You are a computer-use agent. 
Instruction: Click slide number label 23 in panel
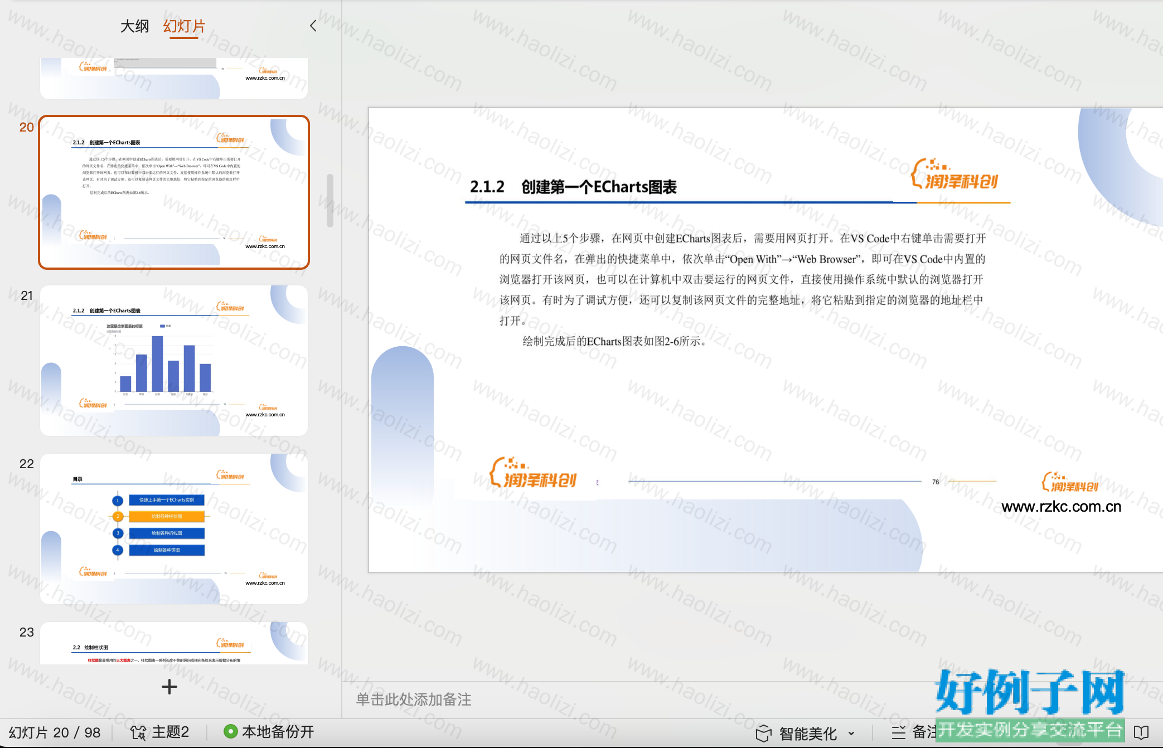[27, 632]
